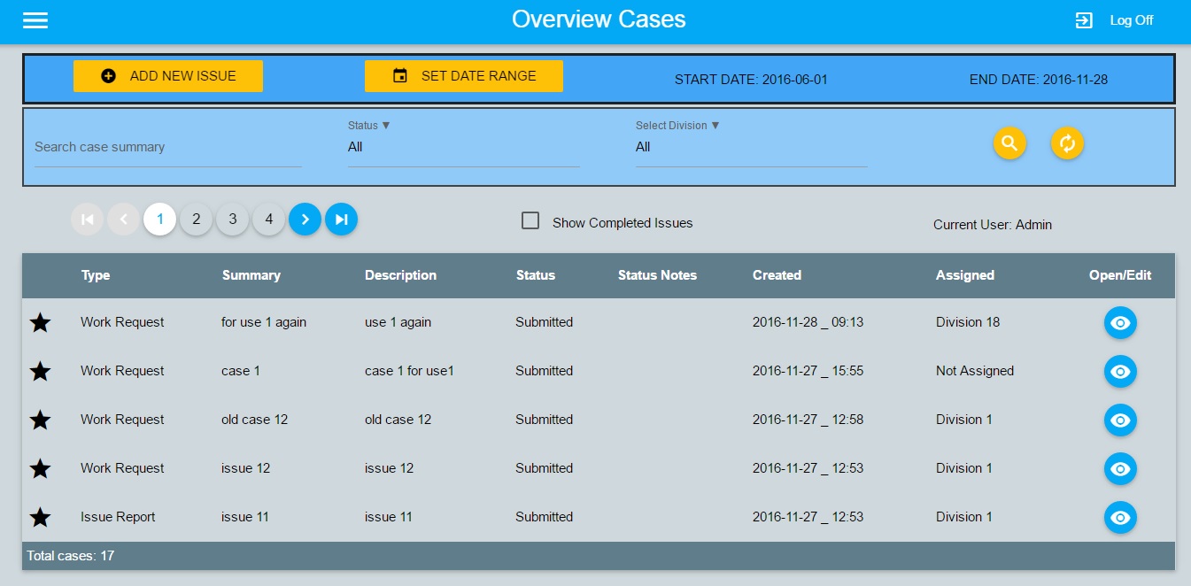Click 'Issue Report' type cell
Viewport: 1191px width, 586px height.
[x=118, y=517]
